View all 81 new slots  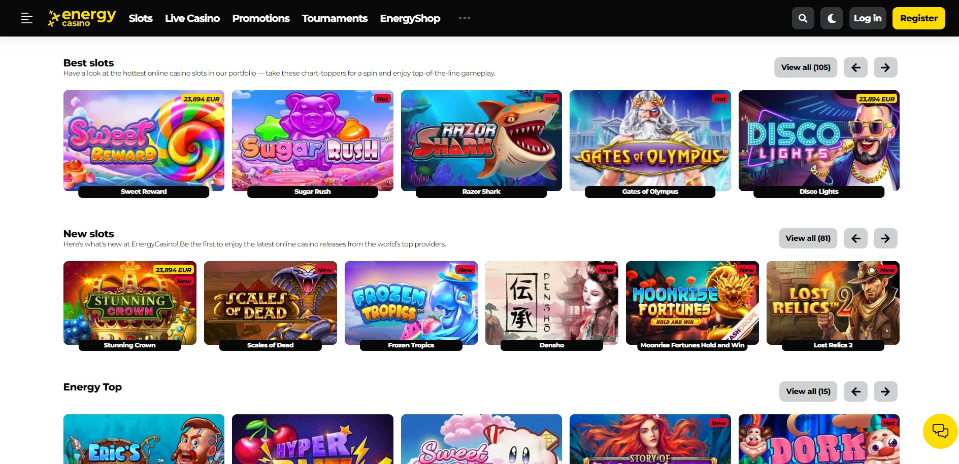808,238
